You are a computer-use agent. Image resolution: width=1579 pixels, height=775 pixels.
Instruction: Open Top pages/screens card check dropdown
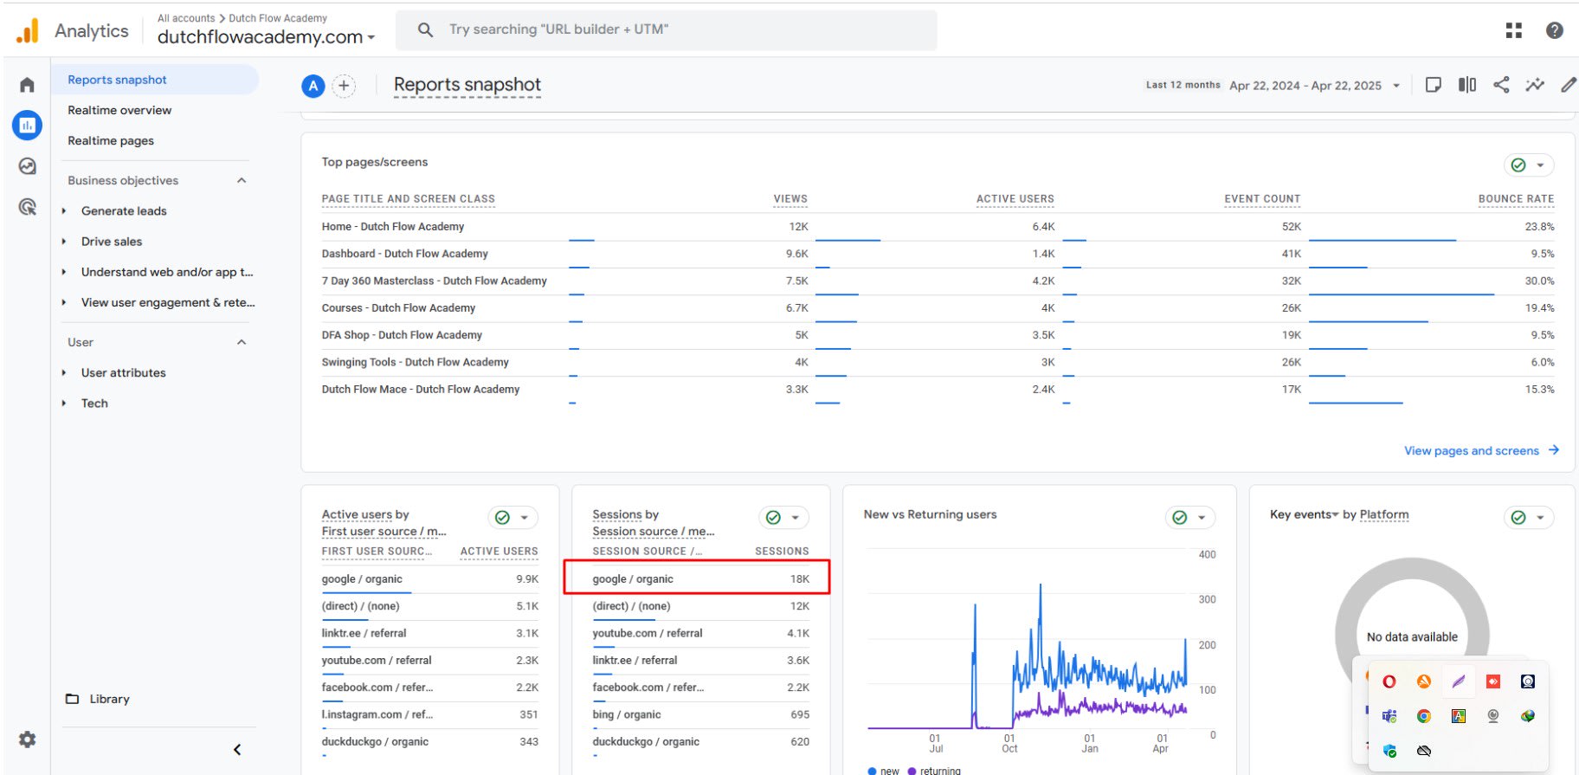(x=1528, y=165)
